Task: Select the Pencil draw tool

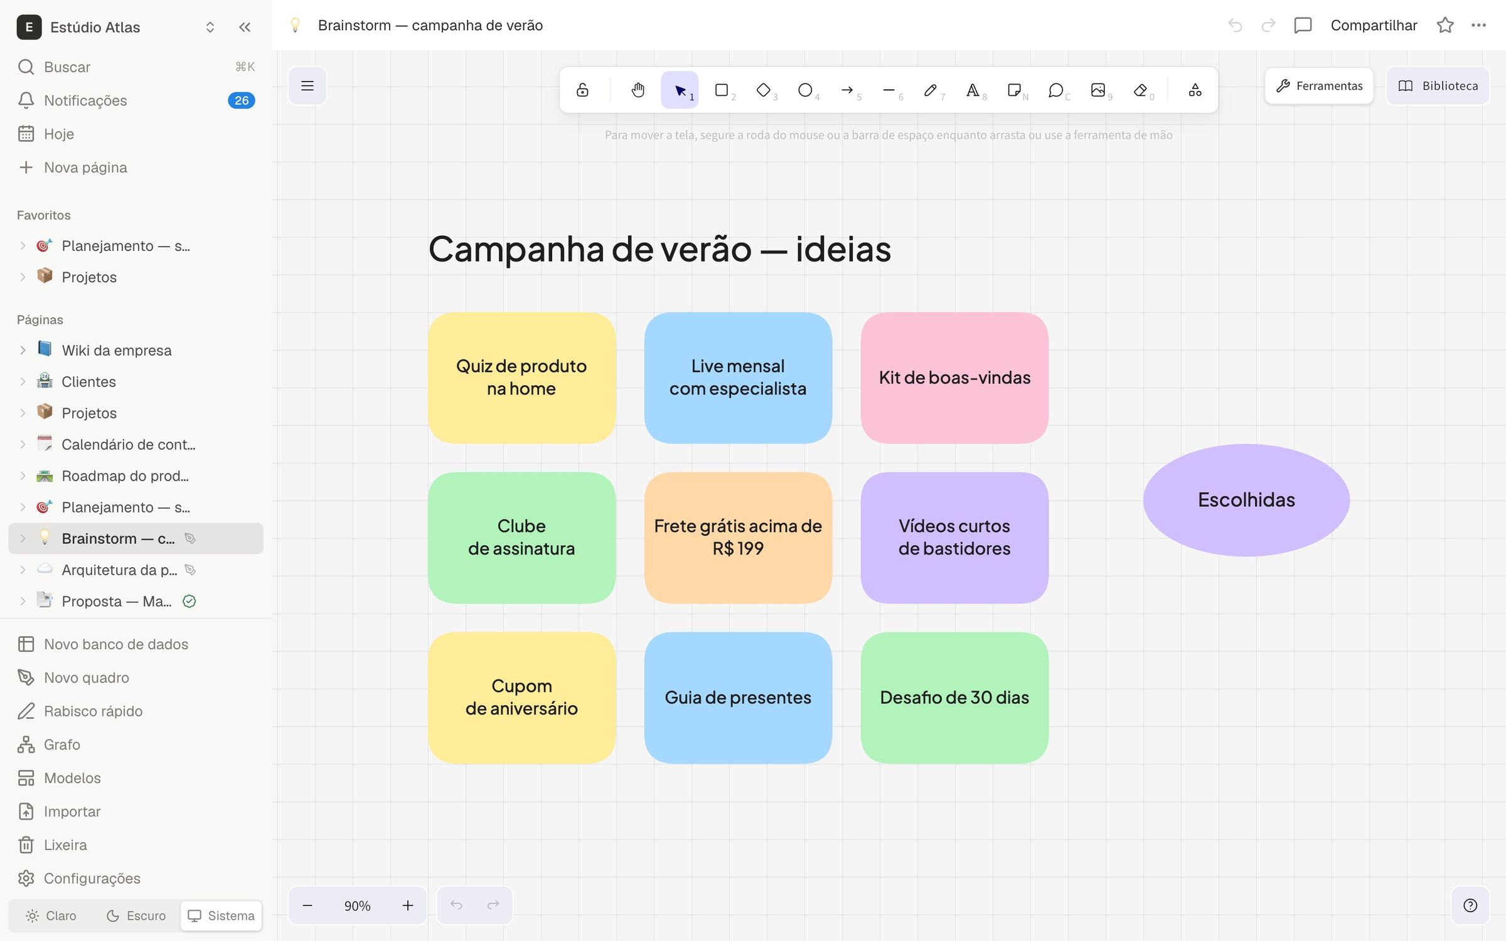Action: [x=931, y=90]
